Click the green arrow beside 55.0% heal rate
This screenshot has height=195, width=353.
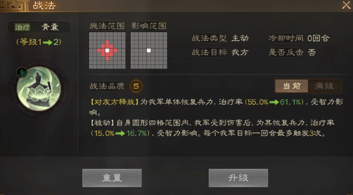point(274,102)
